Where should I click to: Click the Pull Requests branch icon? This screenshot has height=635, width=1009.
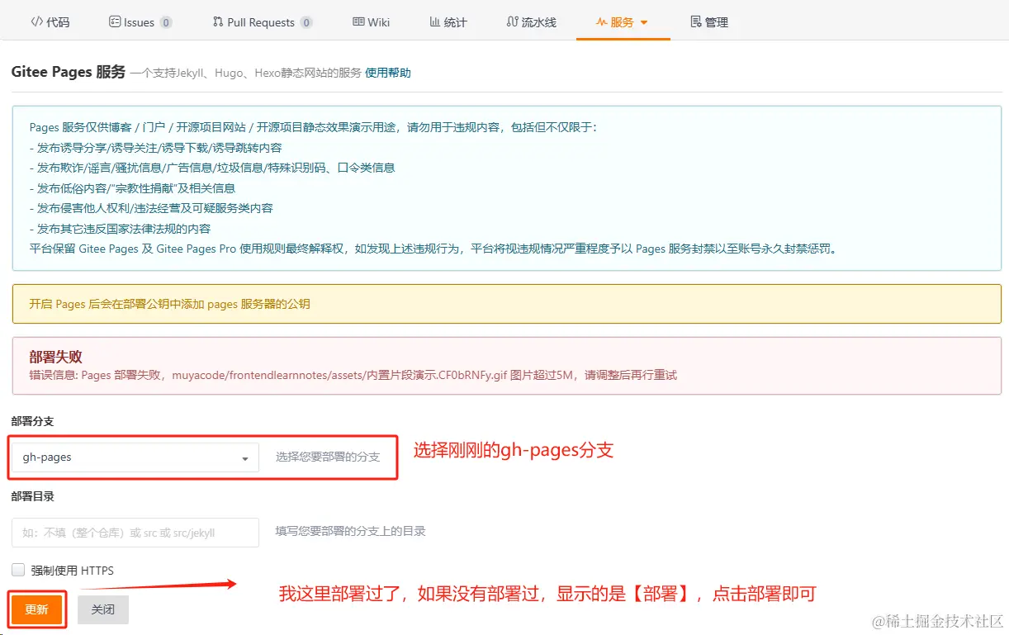[218, 22]
